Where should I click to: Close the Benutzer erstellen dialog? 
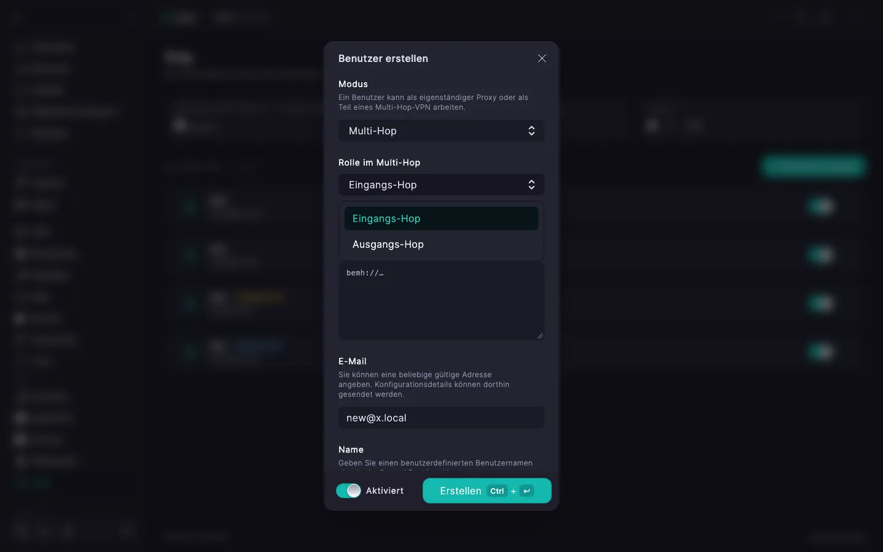tap(542, 58)
